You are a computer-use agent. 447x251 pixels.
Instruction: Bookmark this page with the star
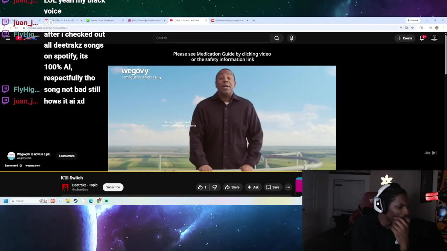tap(412, 28)
